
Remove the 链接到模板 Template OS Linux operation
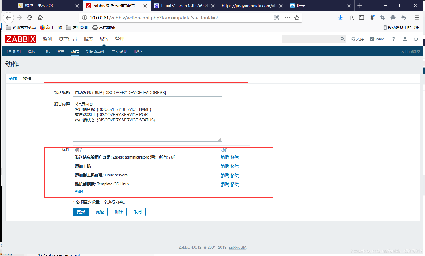(x=235, y=184)
